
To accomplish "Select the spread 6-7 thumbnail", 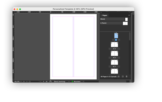I will click(114, 62).
